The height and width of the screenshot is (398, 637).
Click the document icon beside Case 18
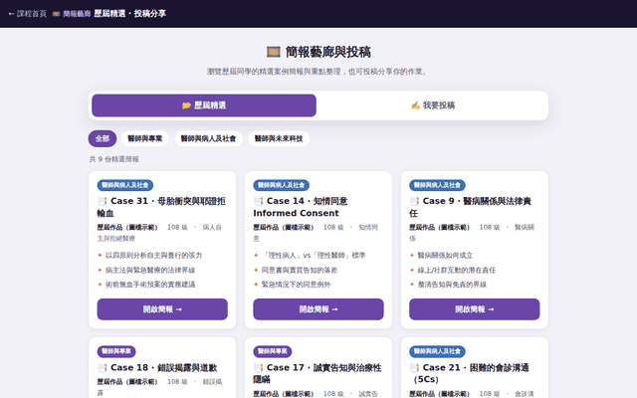[103, 367]
